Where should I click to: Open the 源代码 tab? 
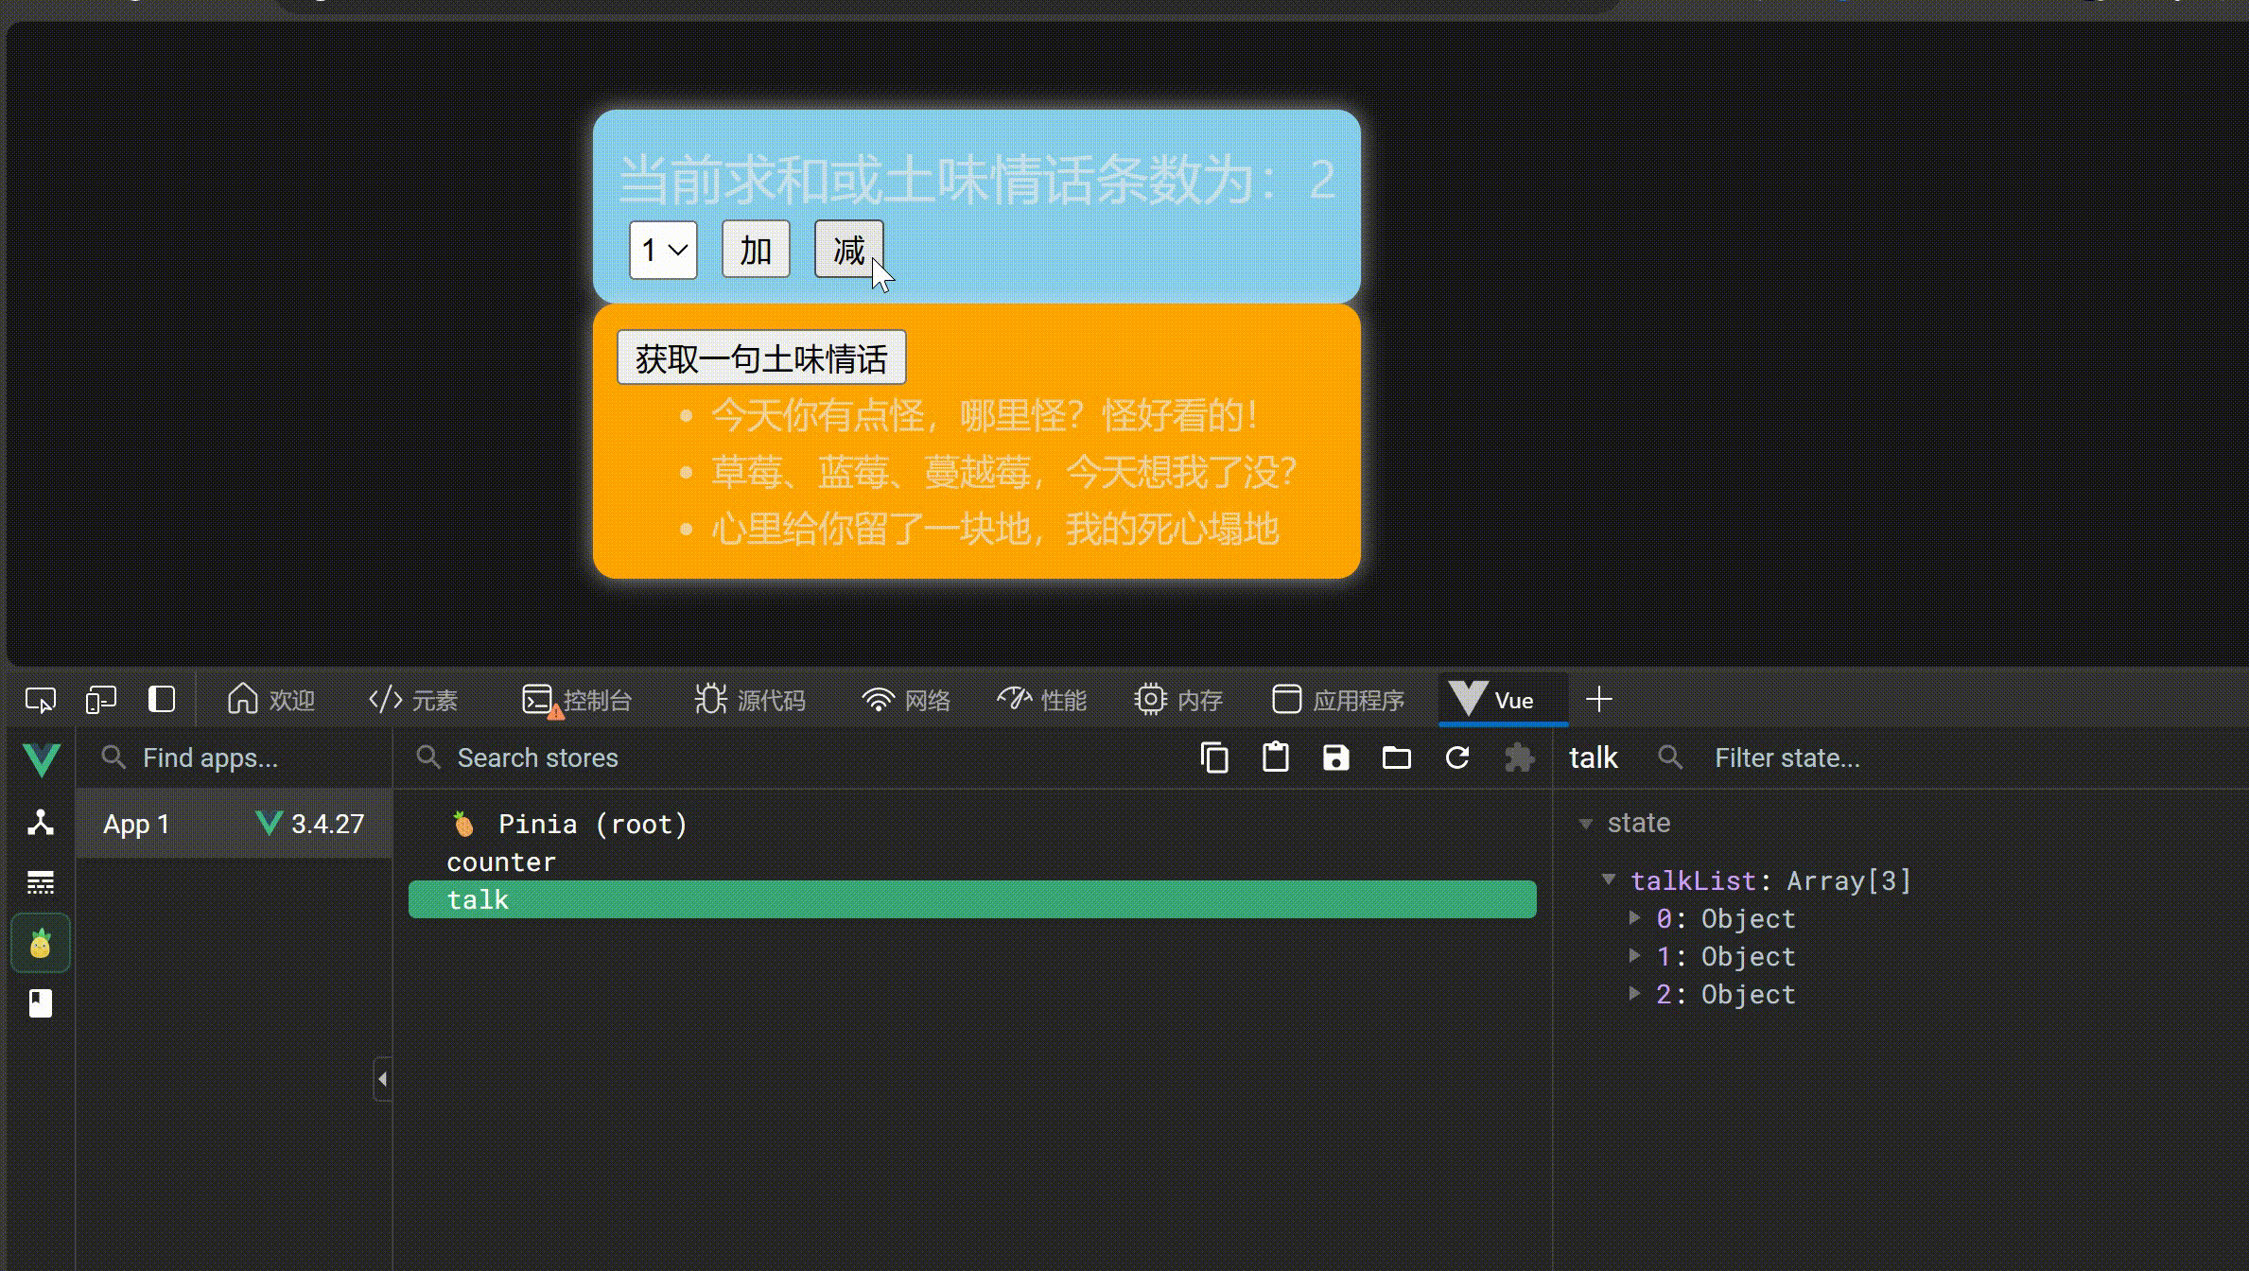[x=750, y=700]
